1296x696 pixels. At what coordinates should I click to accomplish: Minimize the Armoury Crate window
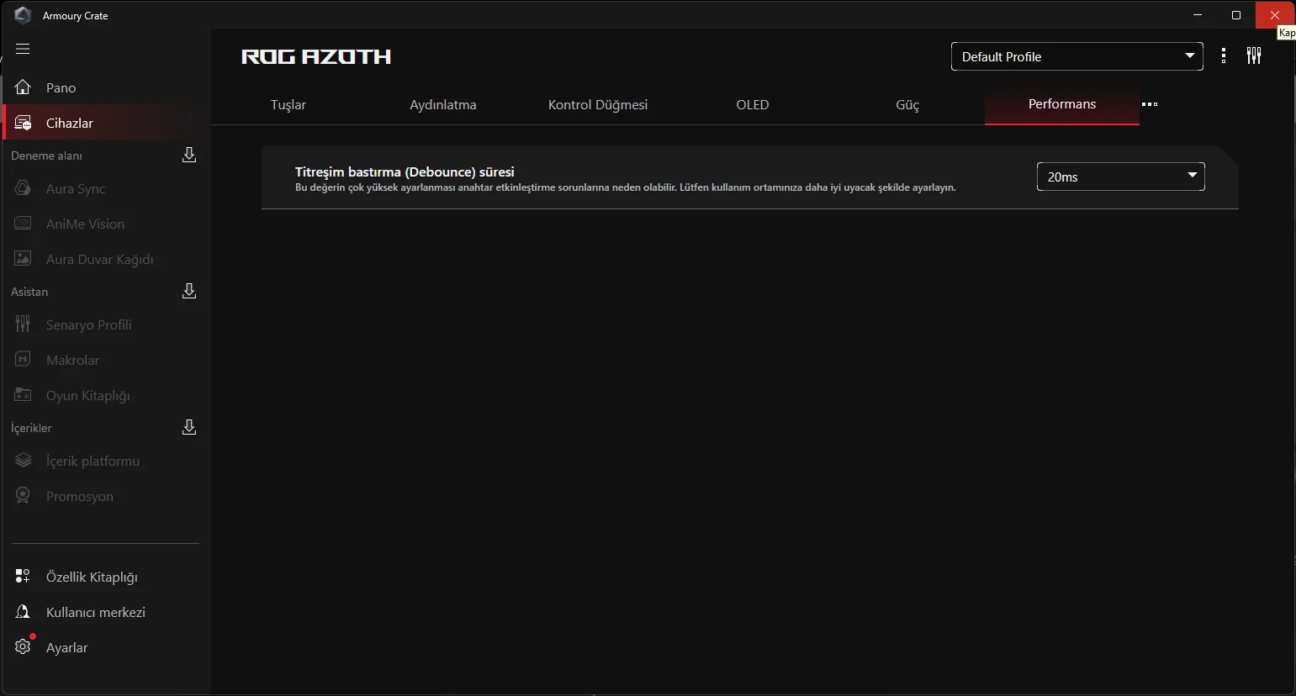pyautogui.click(x=1197, y=15)
